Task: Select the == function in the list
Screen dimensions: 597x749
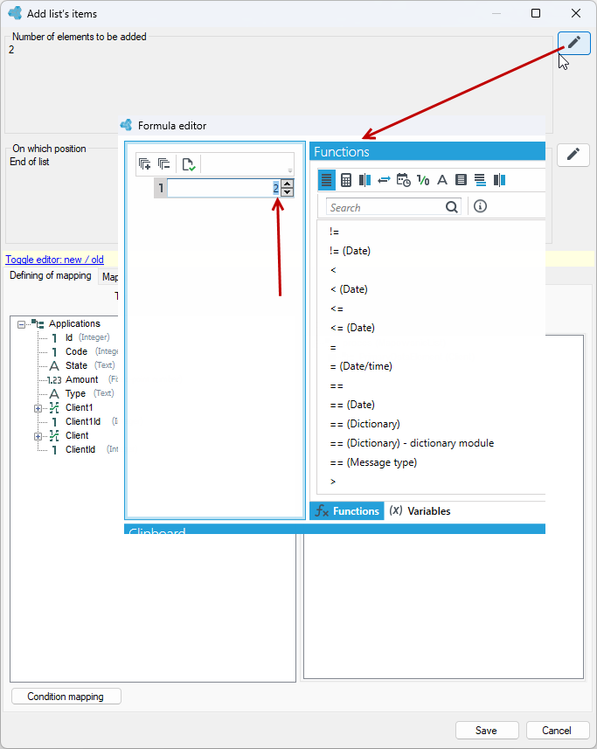Action: [x=337, y=386]
